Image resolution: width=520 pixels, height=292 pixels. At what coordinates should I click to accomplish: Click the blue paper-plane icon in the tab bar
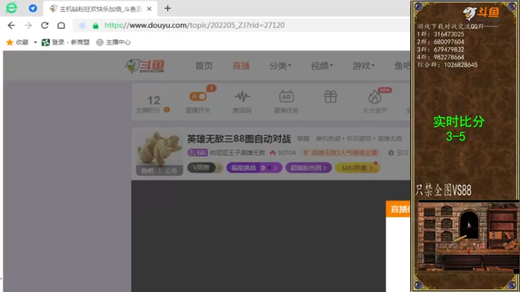tap(33, 8)
